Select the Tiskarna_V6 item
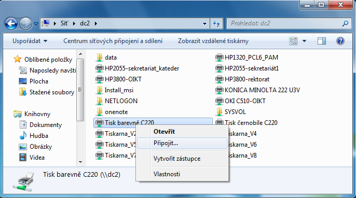356x198 pixels. [242, 145]
